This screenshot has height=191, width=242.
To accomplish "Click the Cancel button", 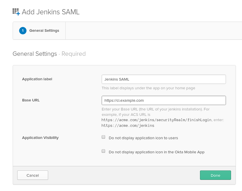I will (x=33, y=175).
